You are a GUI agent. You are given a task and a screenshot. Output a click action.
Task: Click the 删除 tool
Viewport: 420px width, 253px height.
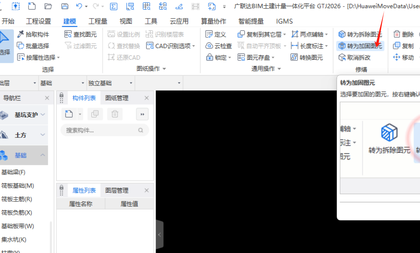pos(404,34)
